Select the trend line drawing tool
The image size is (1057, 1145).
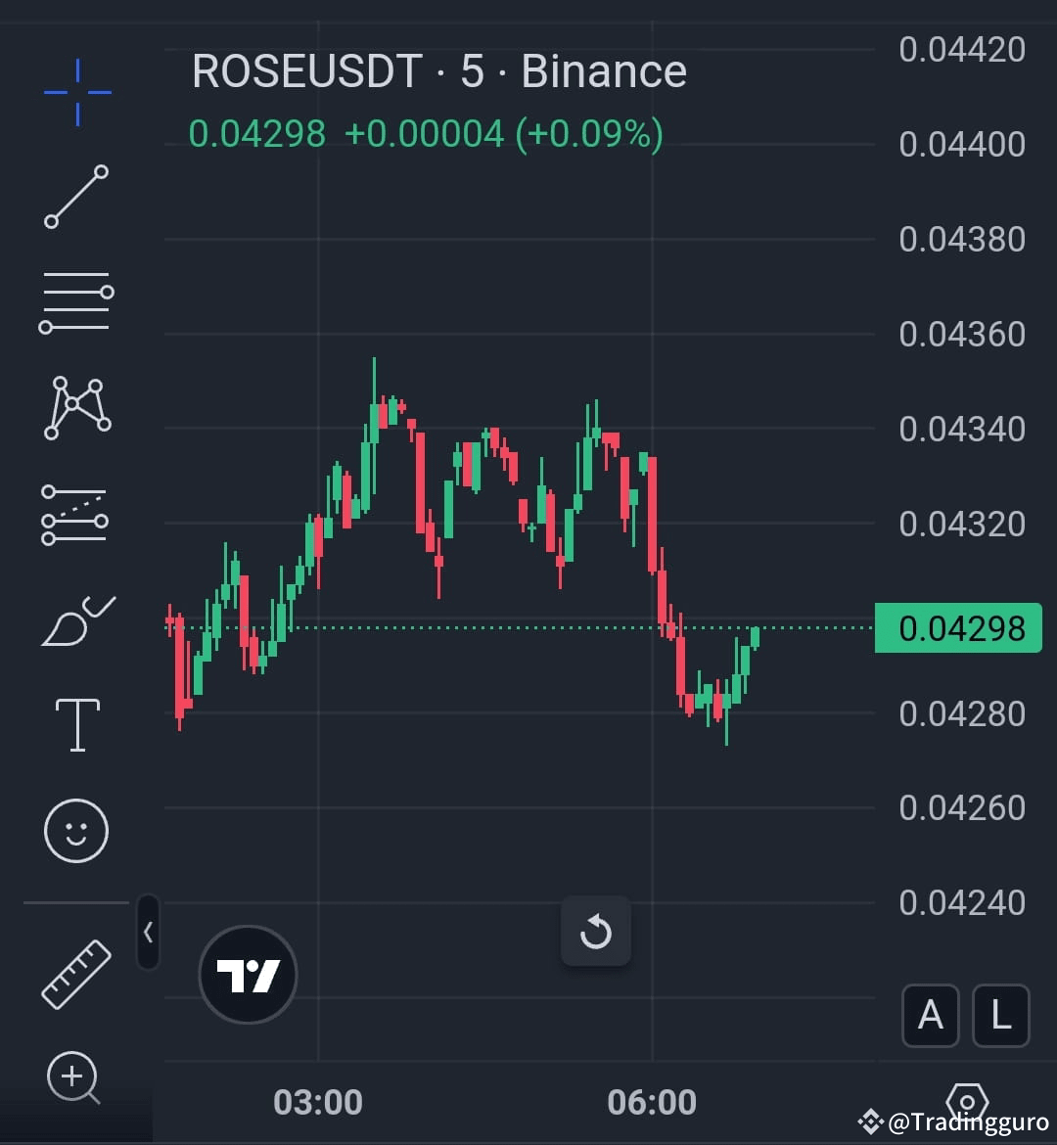76,196
